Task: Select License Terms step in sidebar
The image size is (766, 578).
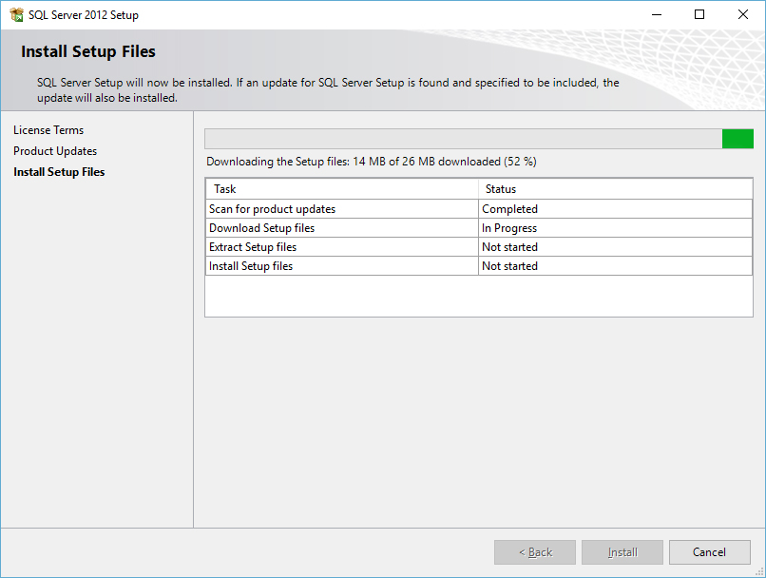Action: (48, 130)
